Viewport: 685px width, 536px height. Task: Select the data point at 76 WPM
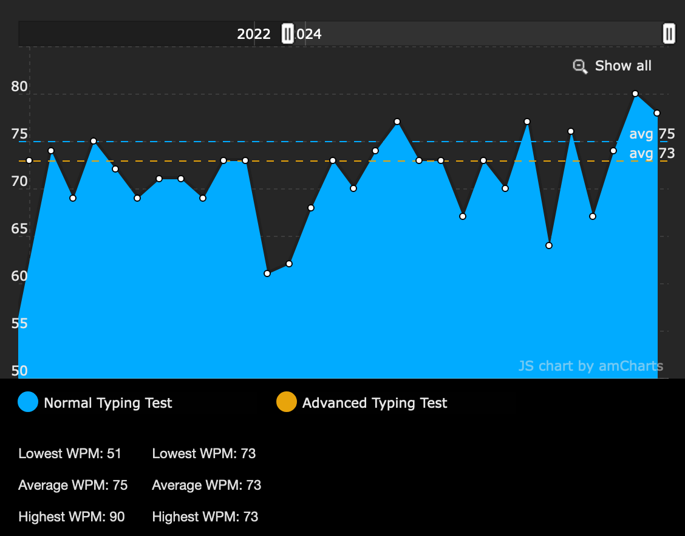pyautogui.click(x=571, y=131)
